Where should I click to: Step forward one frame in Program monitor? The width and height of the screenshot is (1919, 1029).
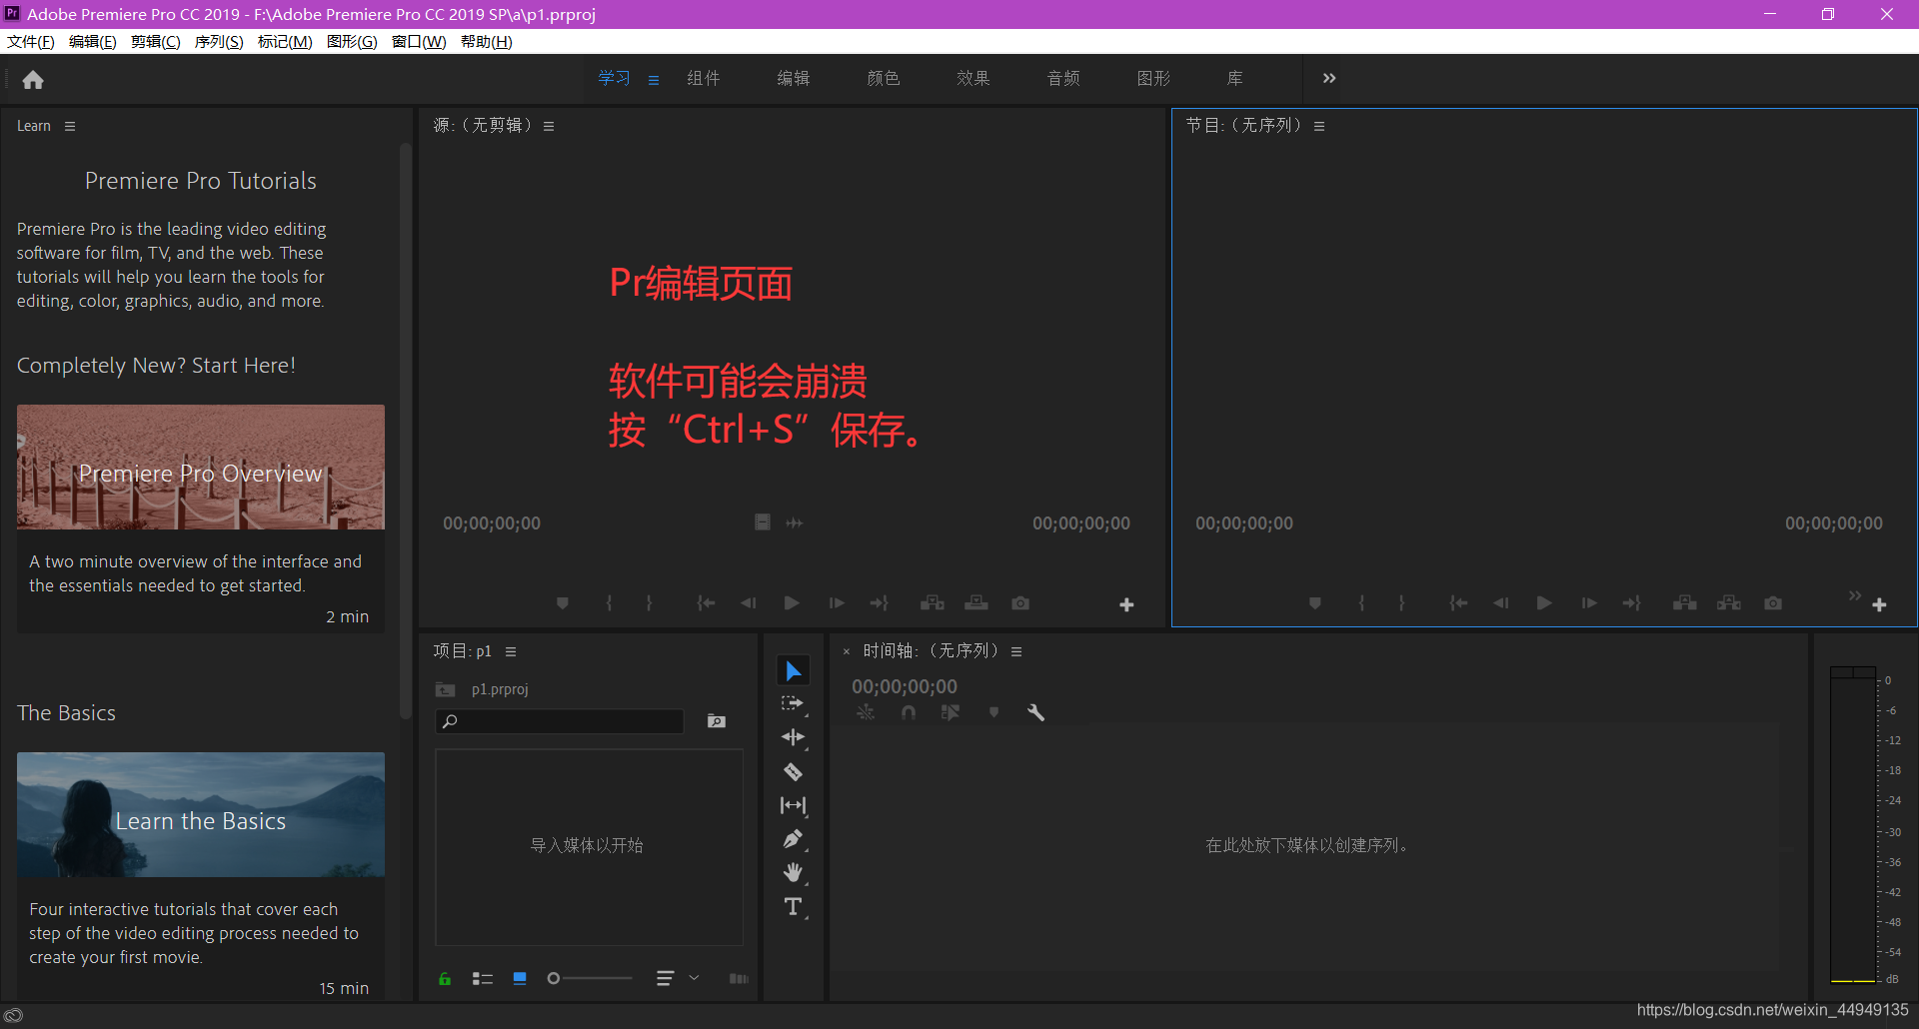[1588, 603]
